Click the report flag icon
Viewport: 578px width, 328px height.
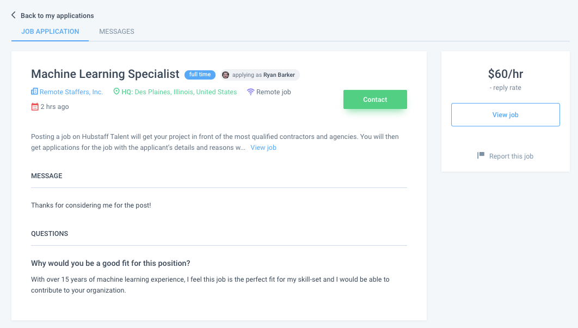(x=481, y=155)
